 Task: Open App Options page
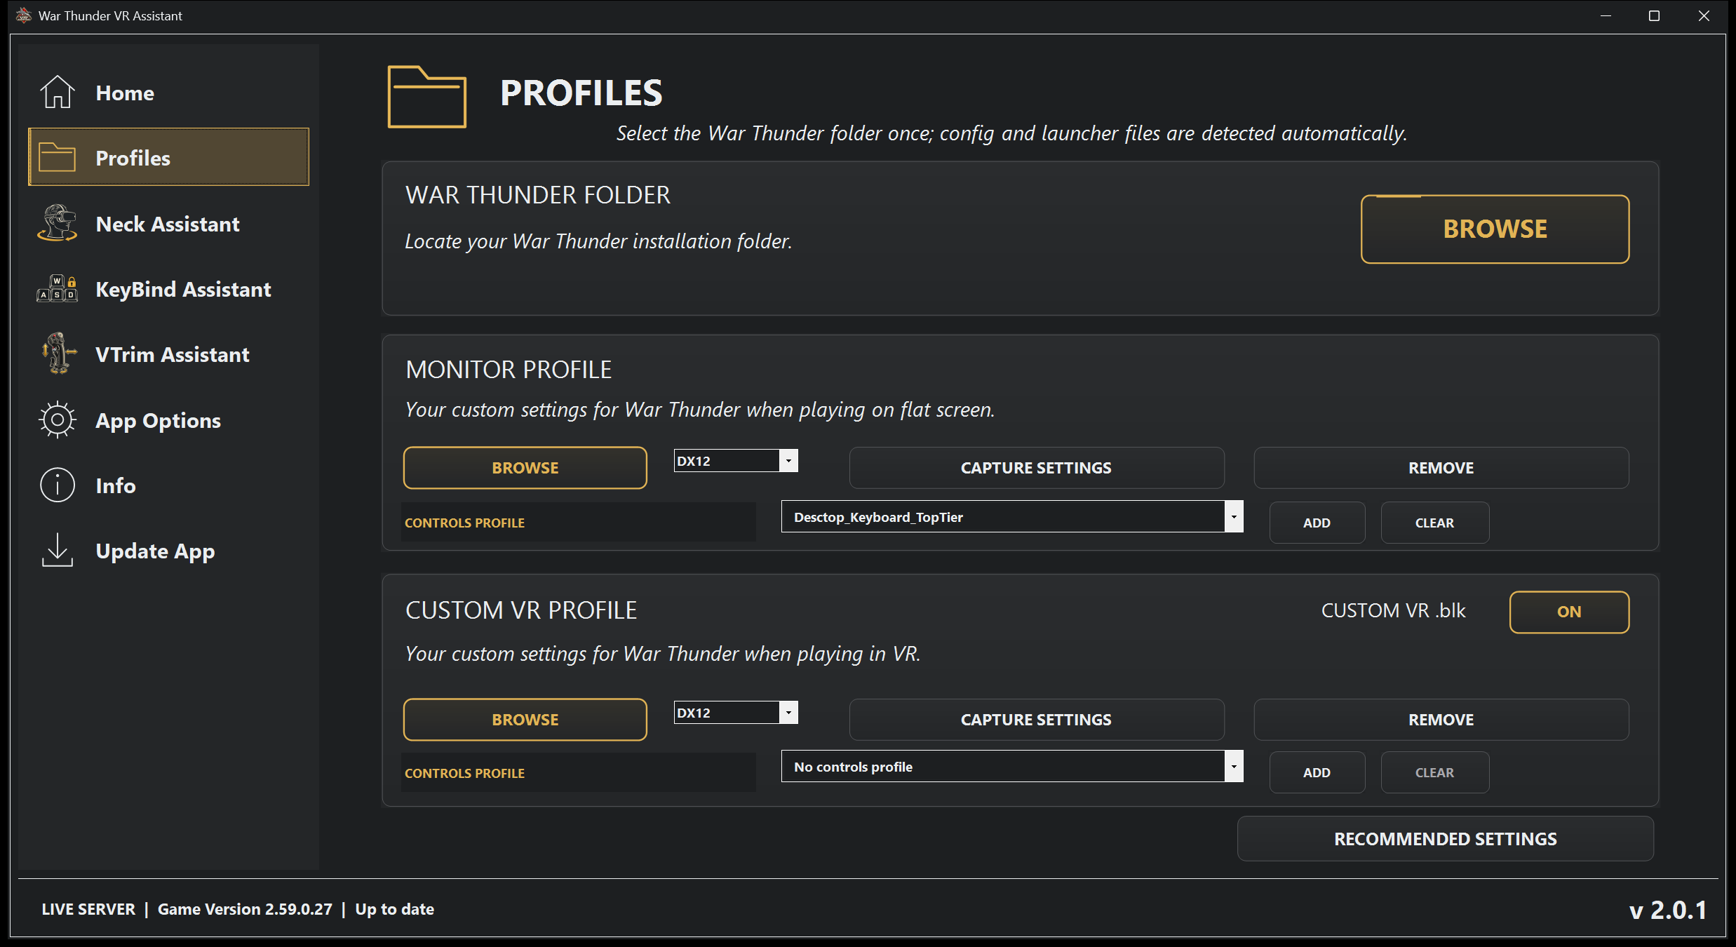(168, 419)
